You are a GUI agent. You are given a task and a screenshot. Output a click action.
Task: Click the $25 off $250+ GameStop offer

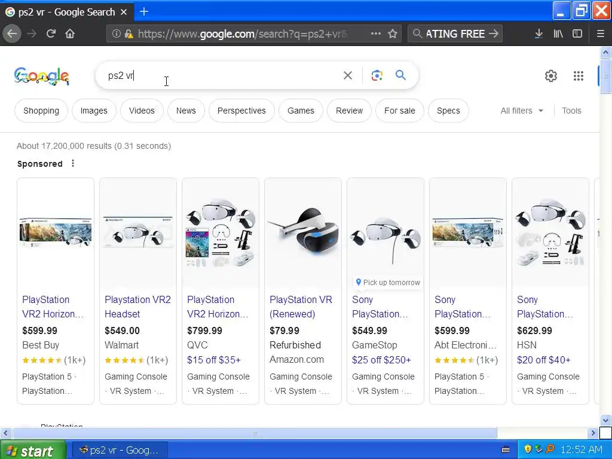[x=381, y=360]
